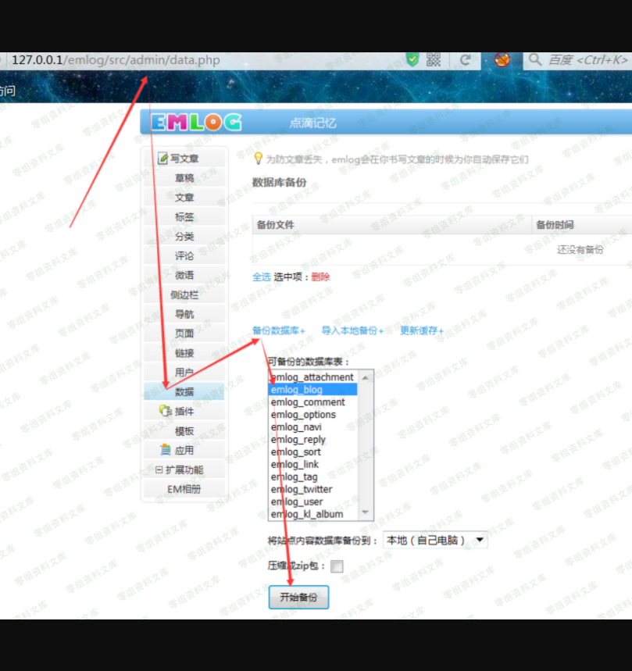Open the 文章 menu item in sidebar

[x=184, y=198]
